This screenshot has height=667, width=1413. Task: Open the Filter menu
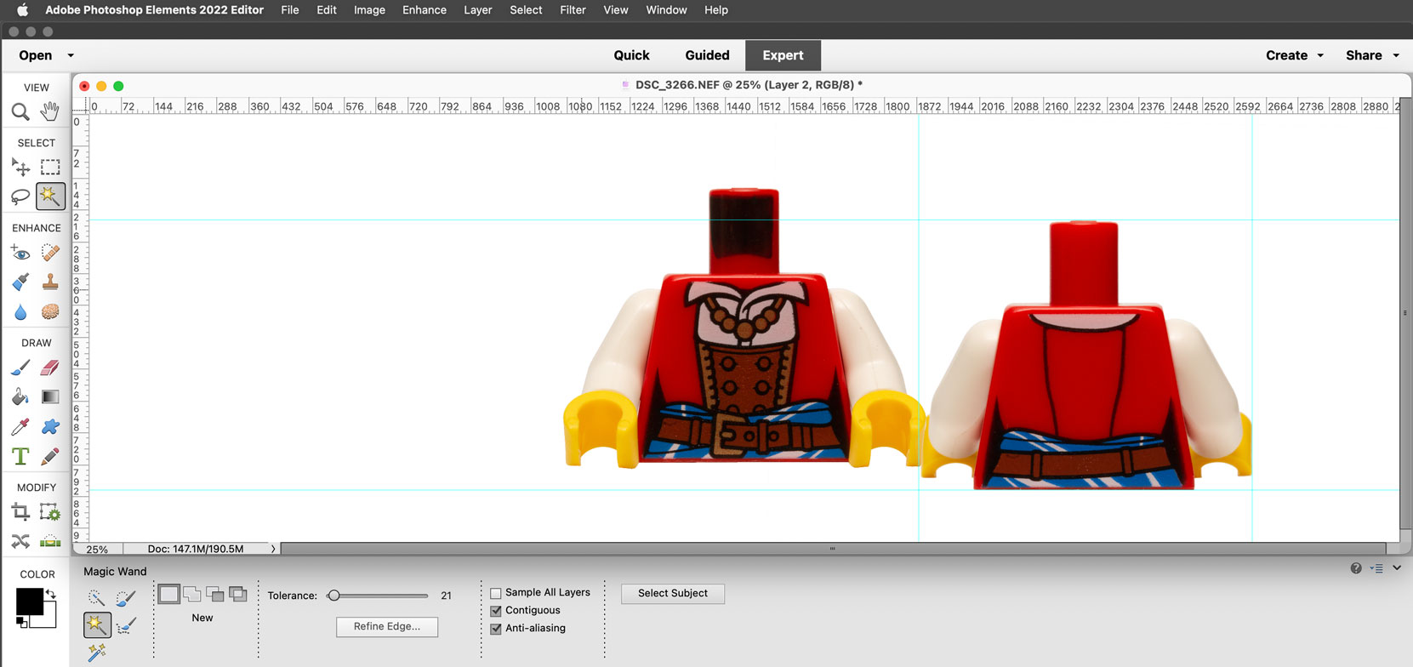573,10
